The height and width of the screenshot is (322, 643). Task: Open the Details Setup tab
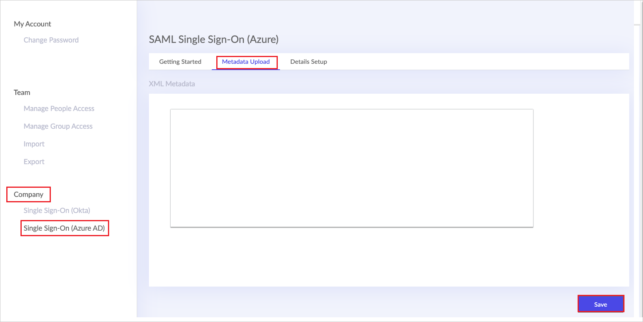click(x=308, y=62)
